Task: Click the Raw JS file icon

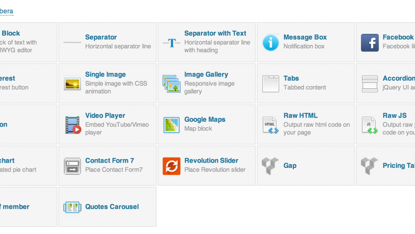Action: pos(369,125)
